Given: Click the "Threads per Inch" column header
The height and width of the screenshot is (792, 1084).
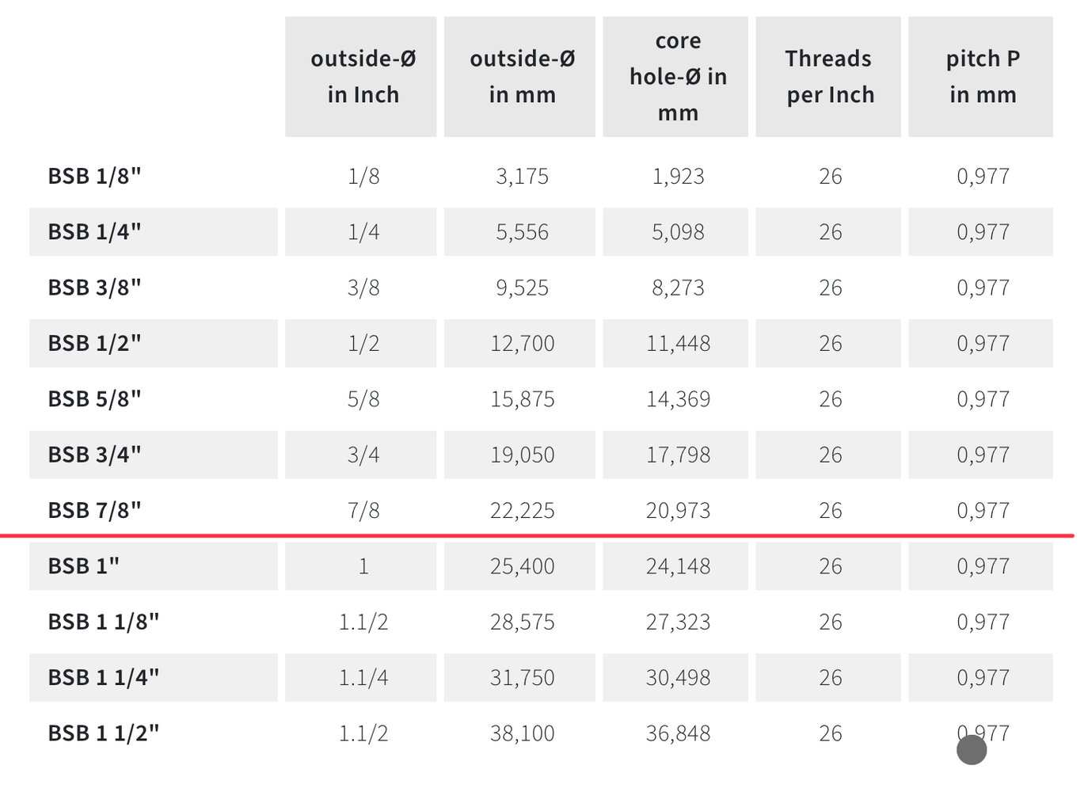Looking at the screenshot, I should pos(829,77).
